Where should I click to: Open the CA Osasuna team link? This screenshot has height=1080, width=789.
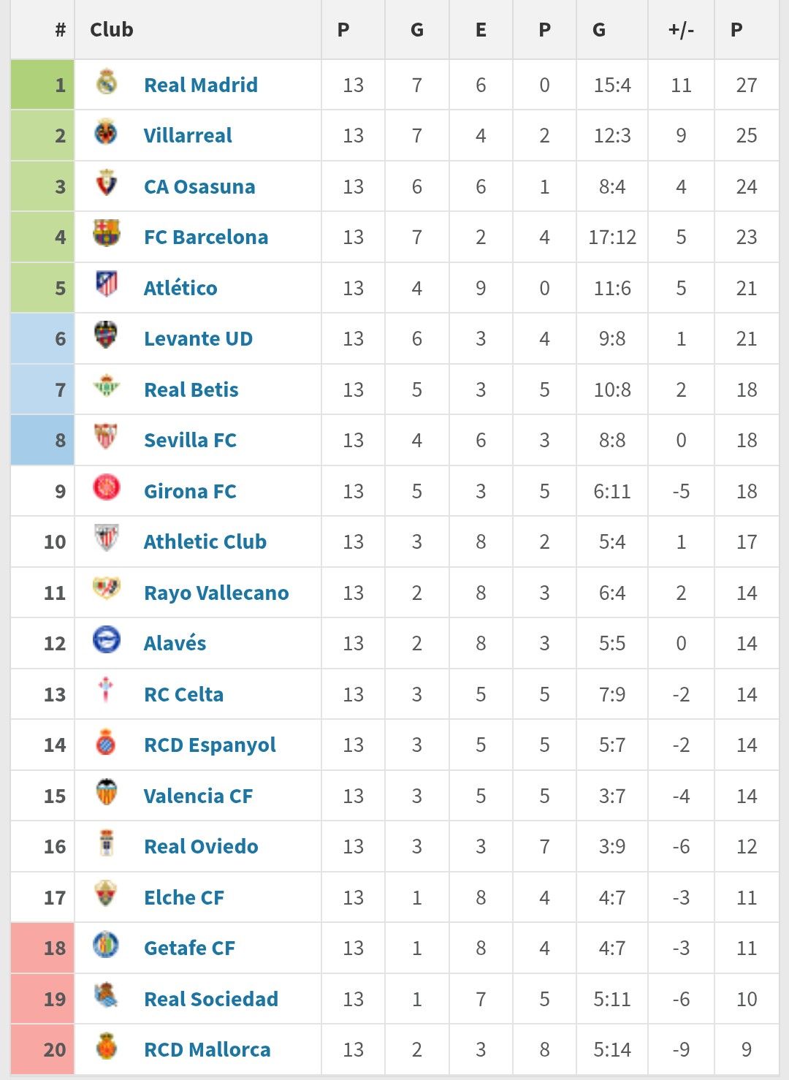tap(199, 186)
